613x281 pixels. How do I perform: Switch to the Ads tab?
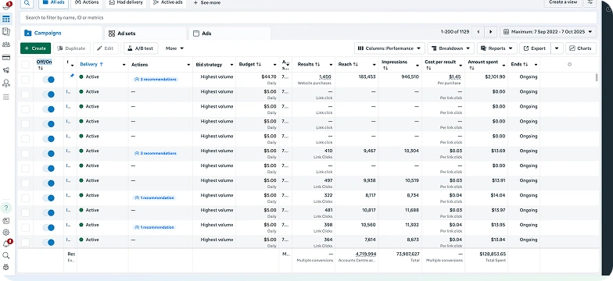coord(230,34)
